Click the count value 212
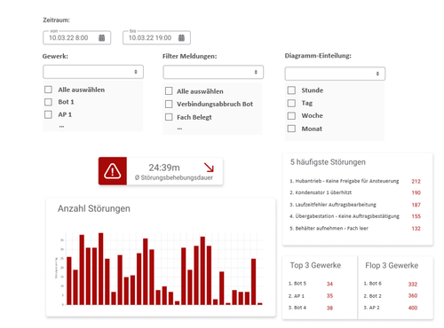 pos(416,181)
